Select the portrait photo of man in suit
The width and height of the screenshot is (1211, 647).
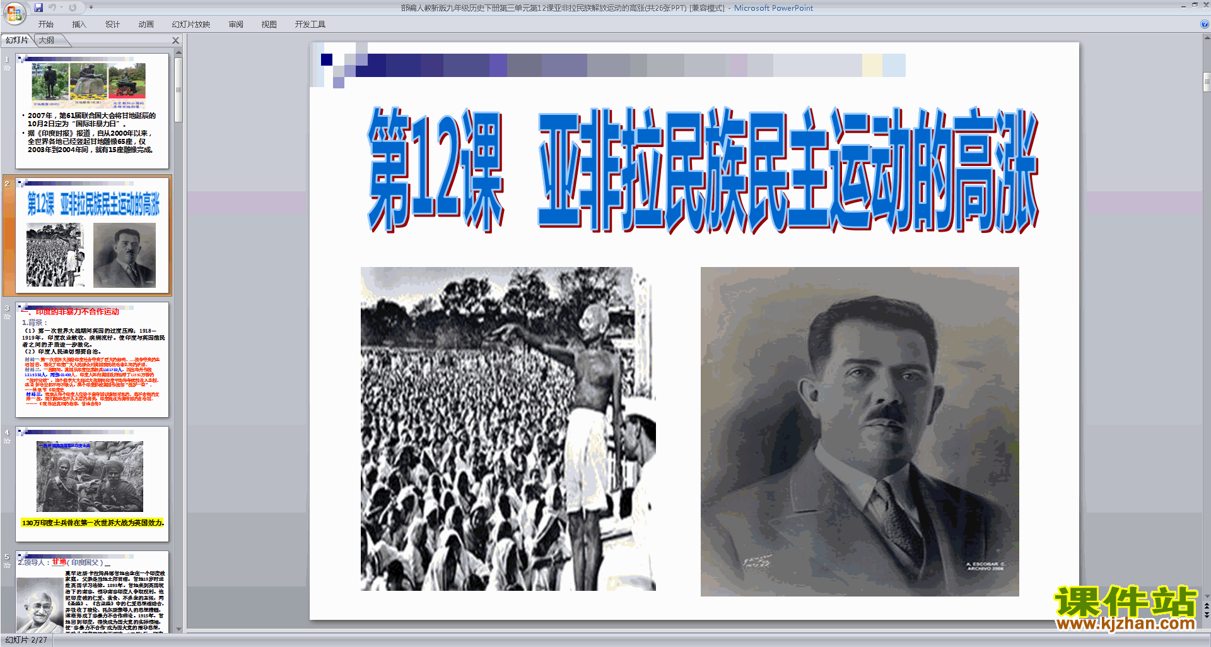point(860,432)
